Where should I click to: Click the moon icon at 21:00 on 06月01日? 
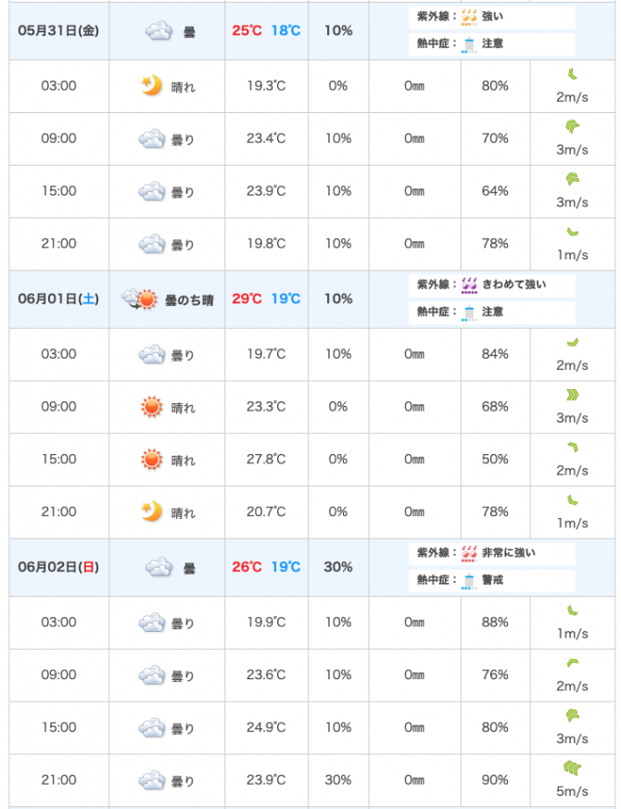pos(152,512)
